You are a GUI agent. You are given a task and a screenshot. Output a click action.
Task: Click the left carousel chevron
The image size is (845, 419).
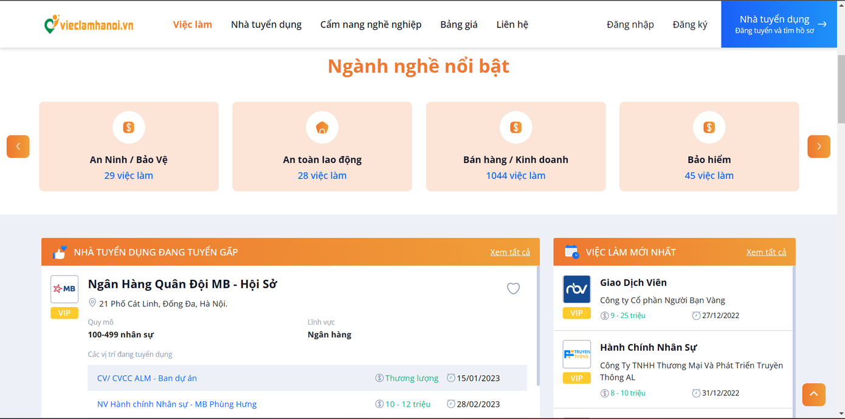tap(18, 146)
